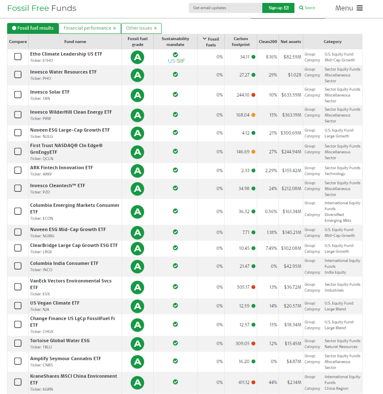Viewport: 383px width, 394px height.
Task: Click mandate checkmark for Amplify Seymour Cannabis ETF
Action: [175, 361]
